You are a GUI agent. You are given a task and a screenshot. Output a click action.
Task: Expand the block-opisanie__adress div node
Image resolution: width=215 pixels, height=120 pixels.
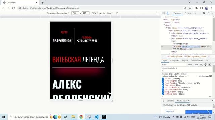(170, 33)
